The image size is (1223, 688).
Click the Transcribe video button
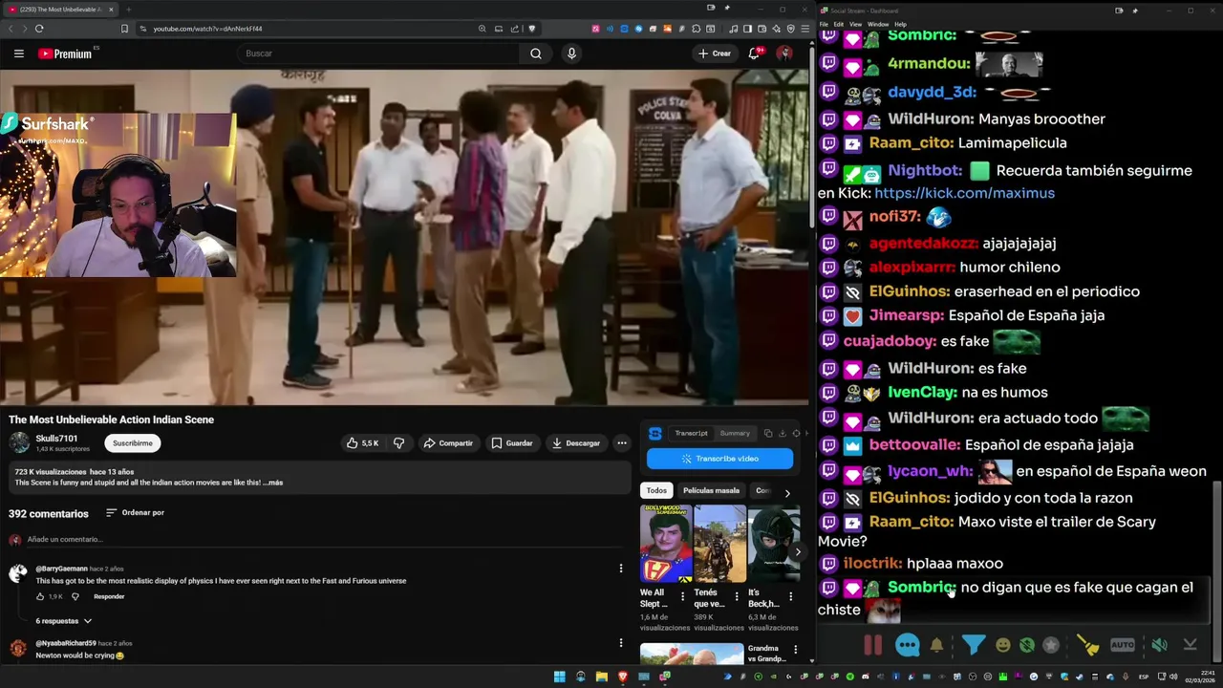click(x=719, y=459)
